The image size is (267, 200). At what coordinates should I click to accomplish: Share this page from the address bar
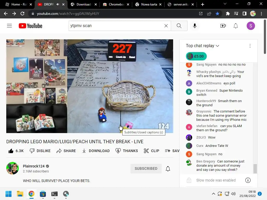pyautogui.click(x=209, y=14)
